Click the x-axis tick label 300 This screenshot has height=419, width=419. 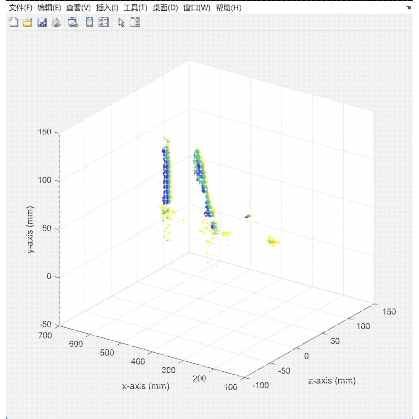point(169,370)
